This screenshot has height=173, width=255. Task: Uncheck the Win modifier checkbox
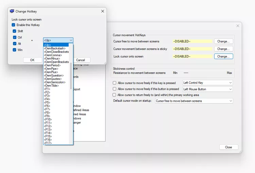pos(15,50)
